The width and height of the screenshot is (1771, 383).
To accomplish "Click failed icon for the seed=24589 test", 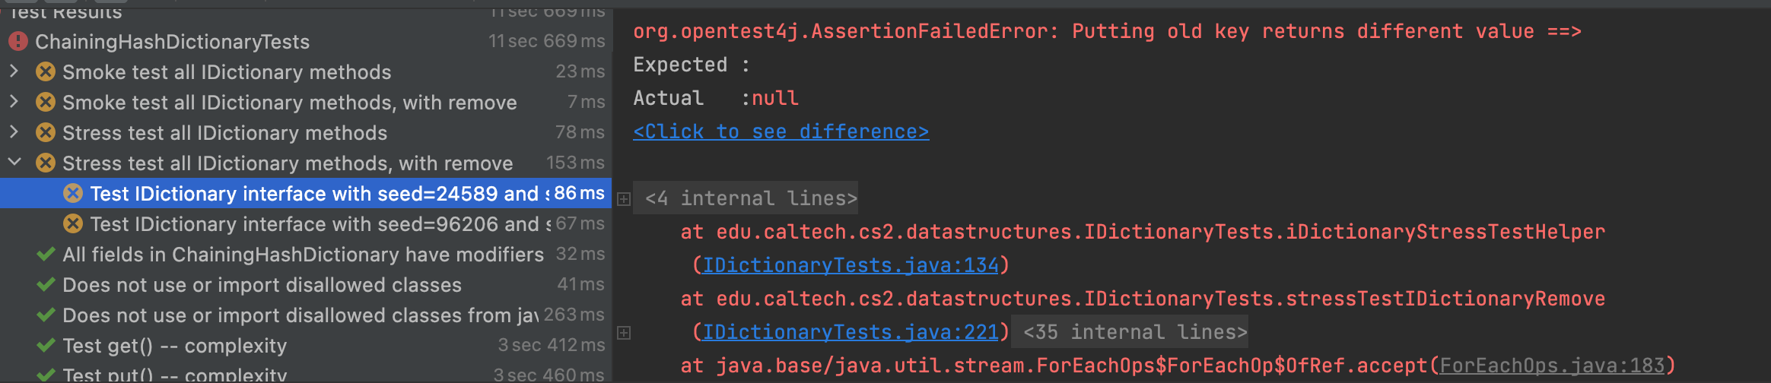I will [x=73, y=194].
